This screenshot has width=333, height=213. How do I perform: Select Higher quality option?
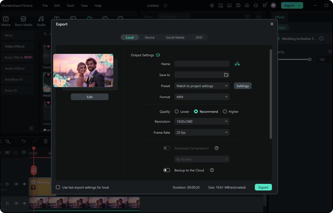225,112
